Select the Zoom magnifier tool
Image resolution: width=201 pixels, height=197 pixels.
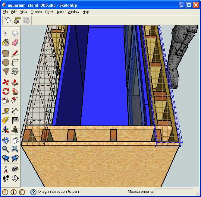pos(6,149)
